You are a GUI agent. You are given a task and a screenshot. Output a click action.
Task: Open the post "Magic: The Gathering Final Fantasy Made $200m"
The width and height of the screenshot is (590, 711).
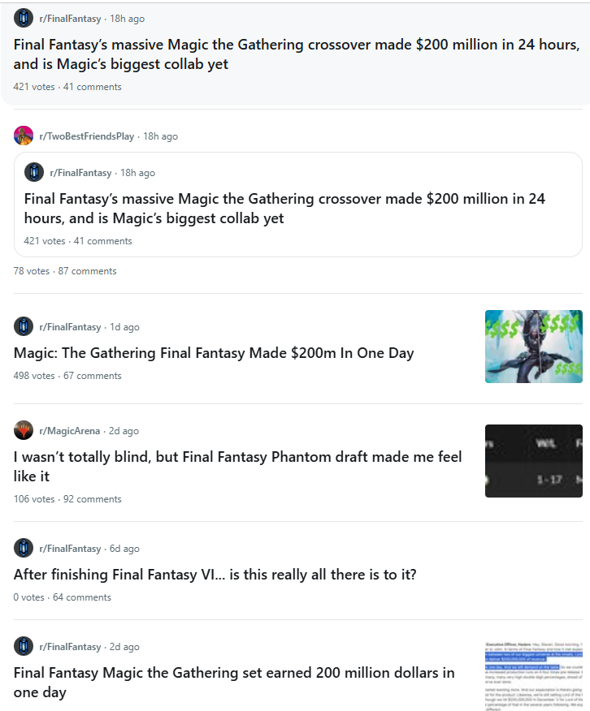point(214,353)
